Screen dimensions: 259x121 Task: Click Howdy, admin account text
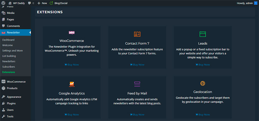coord(245,3)
